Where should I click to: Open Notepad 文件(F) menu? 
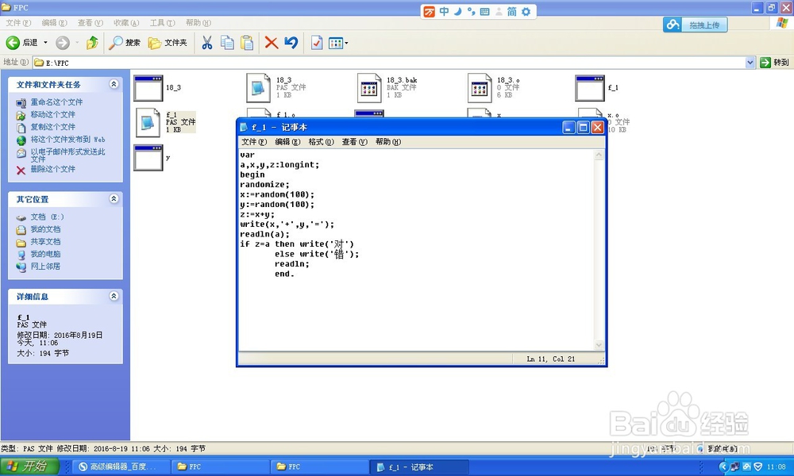pos(254,142)
